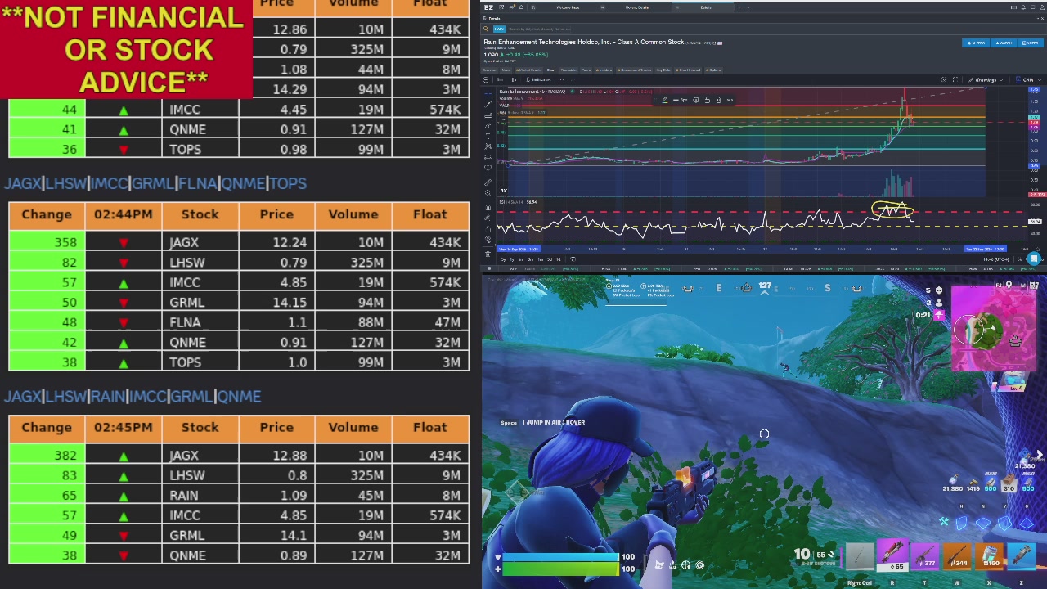This screenshot has height=589, width=1047.
Task: Select the text annotation tool in chart sidebar
Action: (x=488, y=136)
